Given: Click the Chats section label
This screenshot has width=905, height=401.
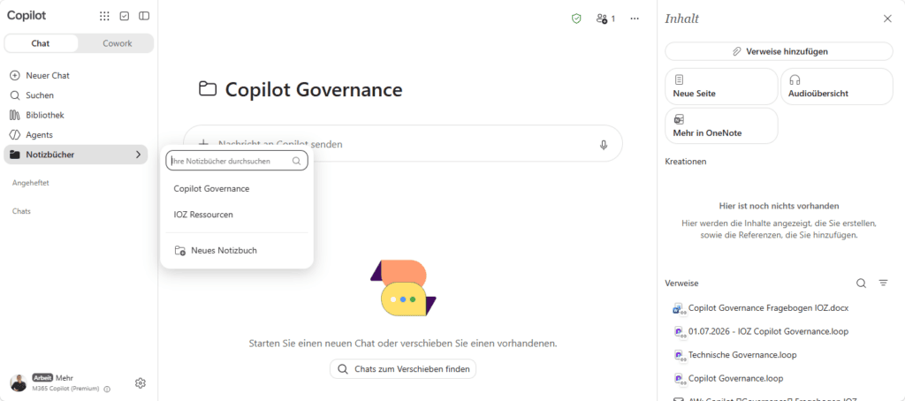Looking at the screenshot, I should point(21,211).
